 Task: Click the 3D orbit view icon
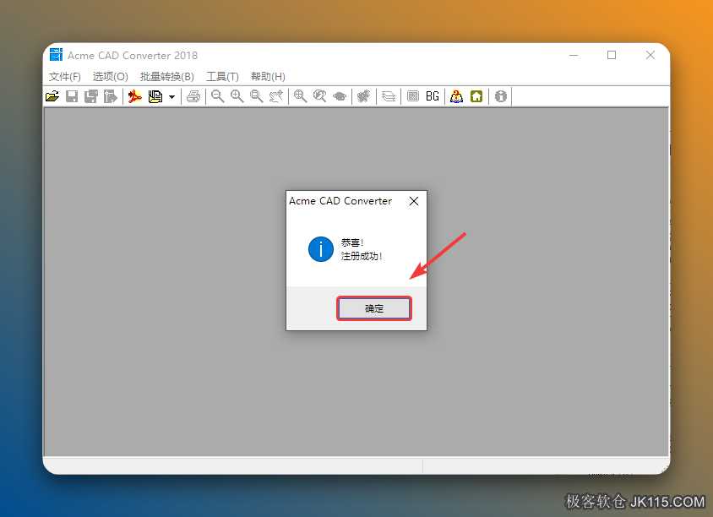click(x=340, y=96)
